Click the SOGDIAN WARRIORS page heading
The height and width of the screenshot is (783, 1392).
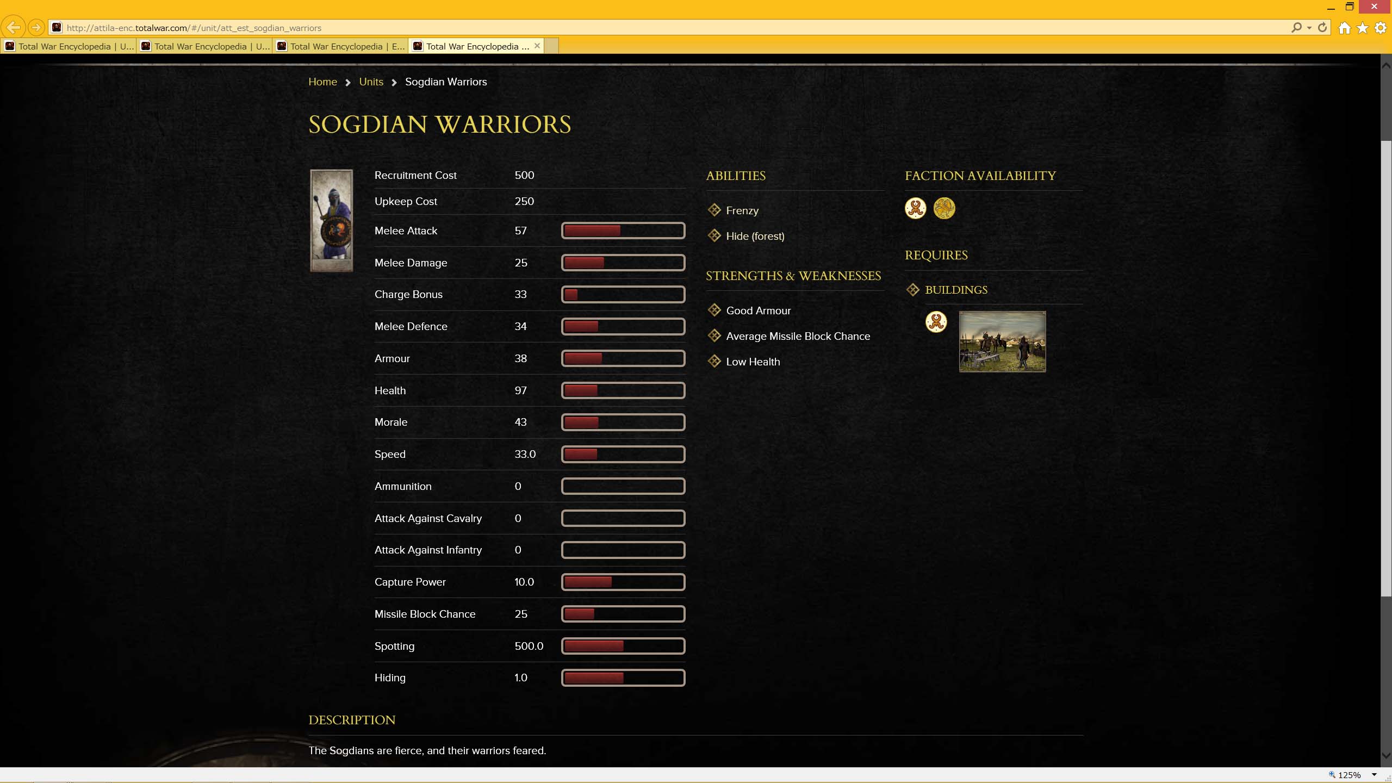[439, 125]
